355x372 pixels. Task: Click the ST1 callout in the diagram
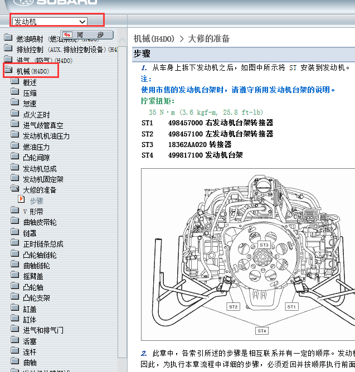[291, 306]
